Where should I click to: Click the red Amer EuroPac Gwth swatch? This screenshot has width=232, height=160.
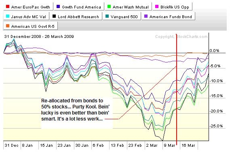(8, 6)
